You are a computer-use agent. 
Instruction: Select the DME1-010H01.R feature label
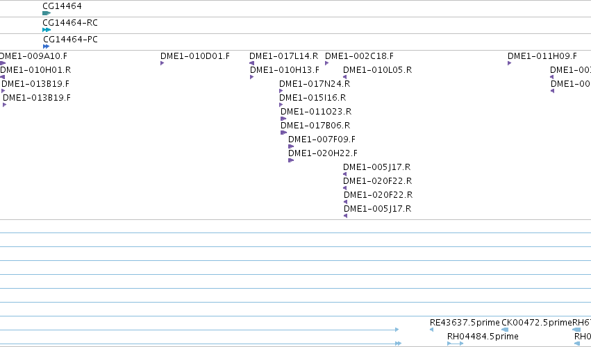tap(36, 70)
